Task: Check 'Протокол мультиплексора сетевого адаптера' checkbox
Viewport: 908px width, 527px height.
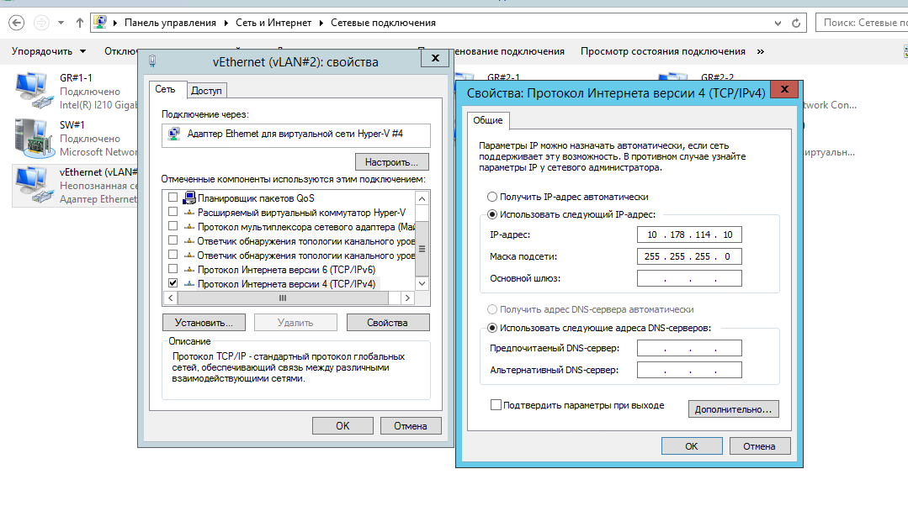Action: [x=173, y=225]
